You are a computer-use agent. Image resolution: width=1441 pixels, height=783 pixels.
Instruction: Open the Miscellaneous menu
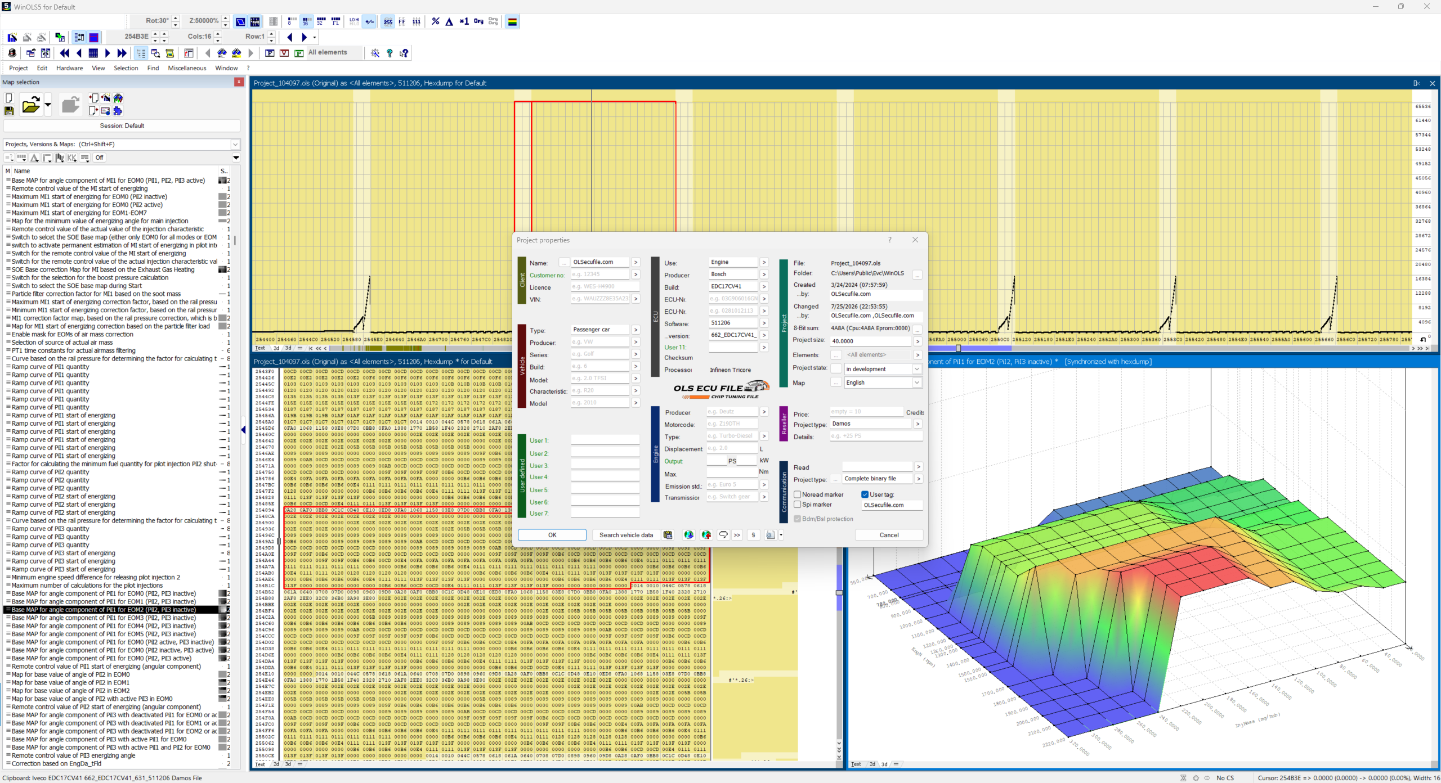pos(187,68)
